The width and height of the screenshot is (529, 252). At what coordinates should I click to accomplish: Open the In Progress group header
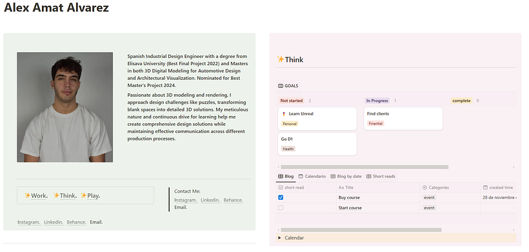(377, 101)
